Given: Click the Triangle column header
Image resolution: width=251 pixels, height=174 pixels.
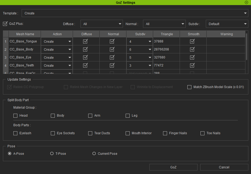Looking at the screenshot, I should tap(167, 34).
